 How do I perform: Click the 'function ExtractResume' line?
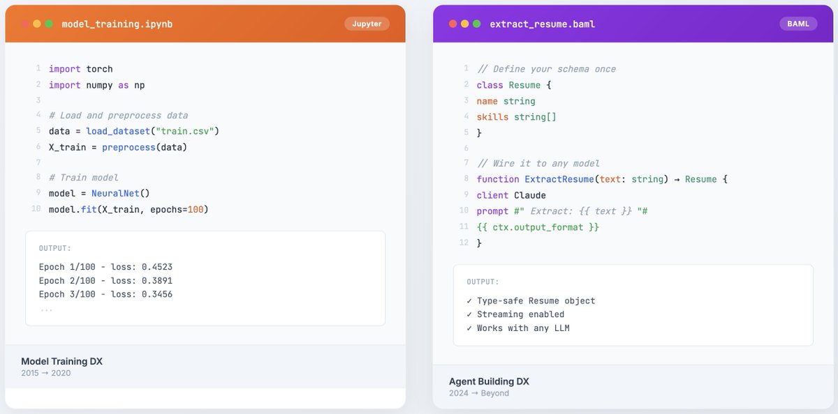[602, 179]
